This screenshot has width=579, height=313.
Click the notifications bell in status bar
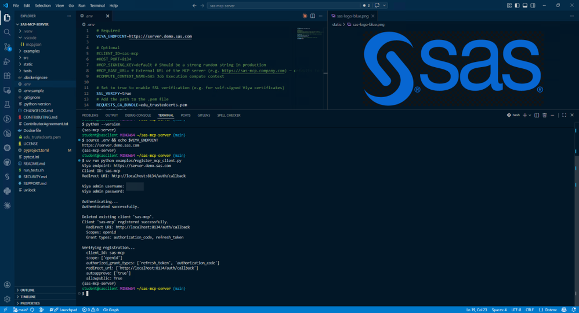[573, 310]
